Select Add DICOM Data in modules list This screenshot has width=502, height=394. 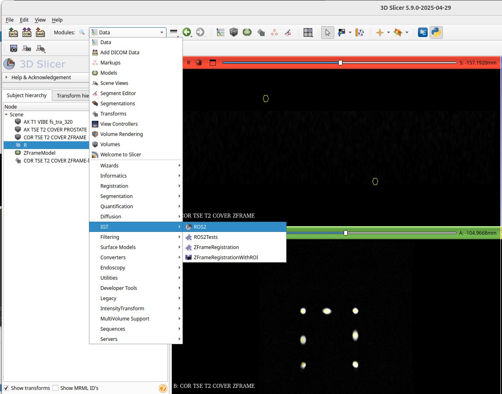135,52
